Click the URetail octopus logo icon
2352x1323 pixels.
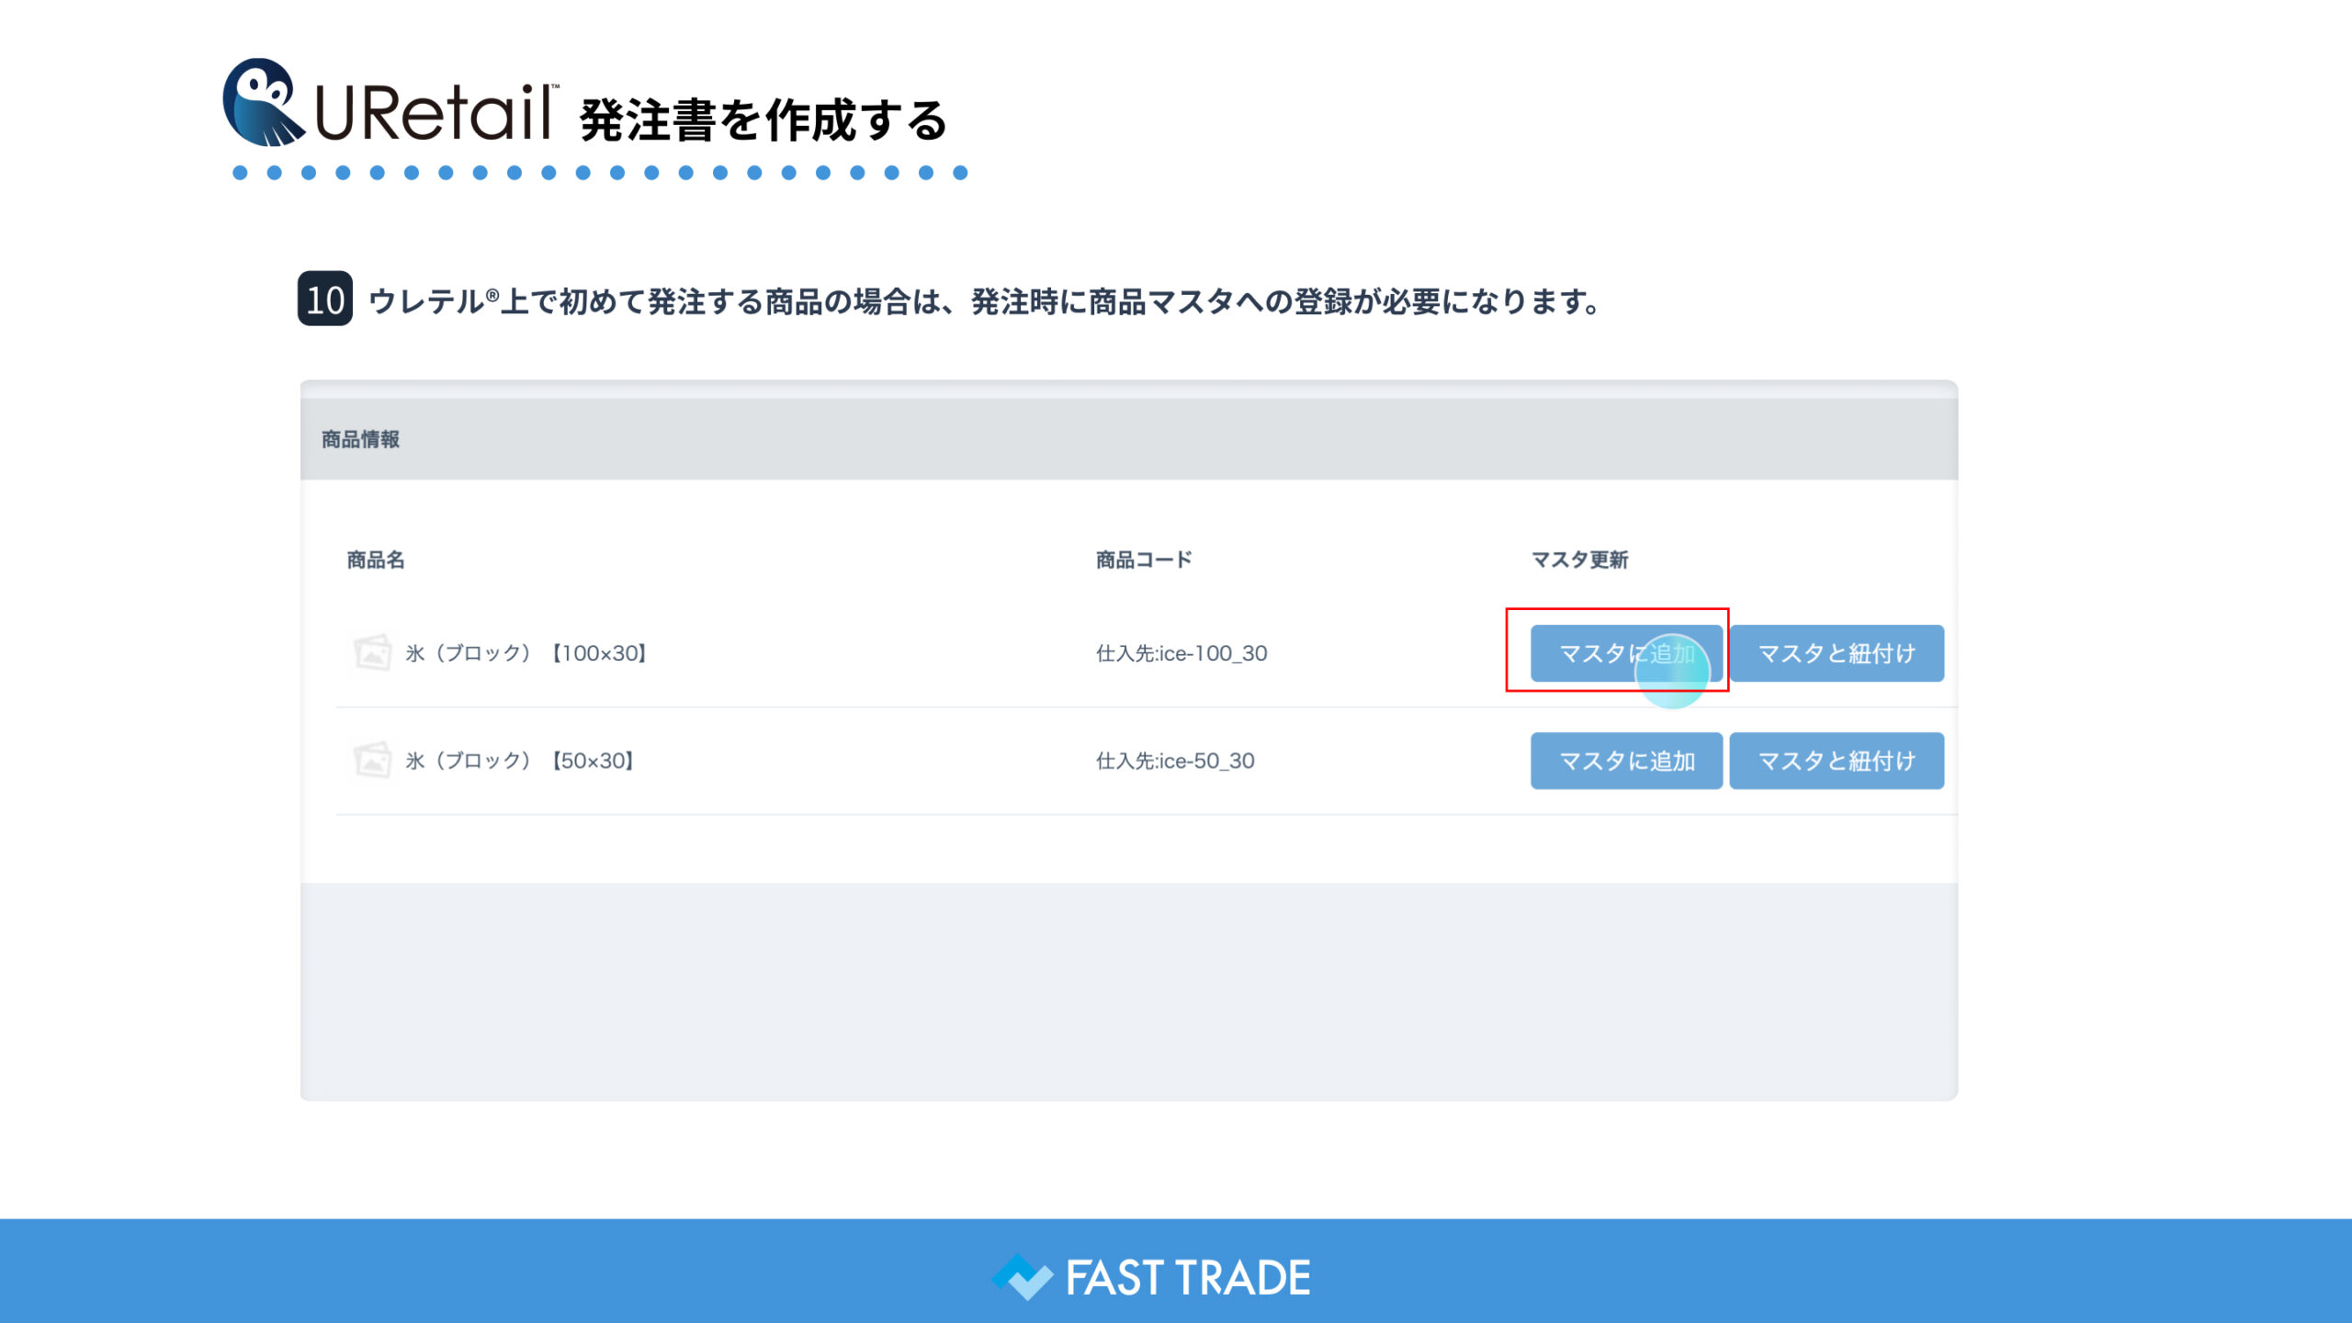tap(263, 103)
